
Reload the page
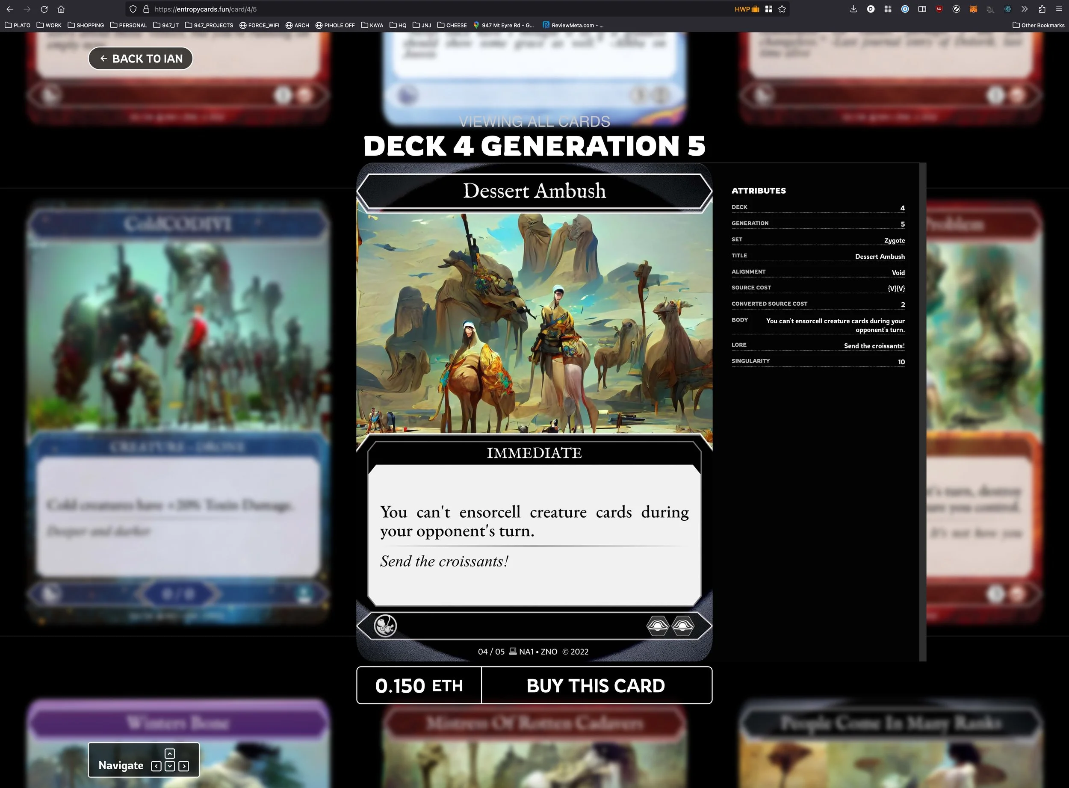44,9
